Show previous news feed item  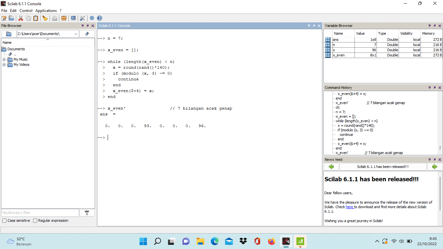point(331,167)
